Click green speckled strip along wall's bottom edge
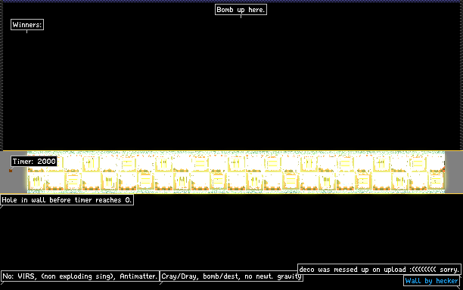Image resolution: width=463 pixels, height=290 pixels. 236,191
